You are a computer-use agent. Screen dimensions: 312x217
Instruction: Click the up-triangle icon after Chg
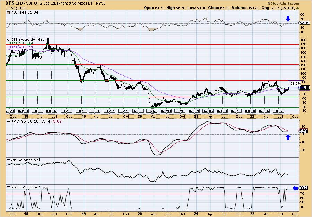[x=297, y=8]
